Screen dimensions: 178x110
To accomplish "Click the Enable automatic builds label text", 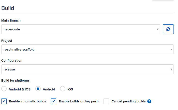I will [x=27, y=101].
